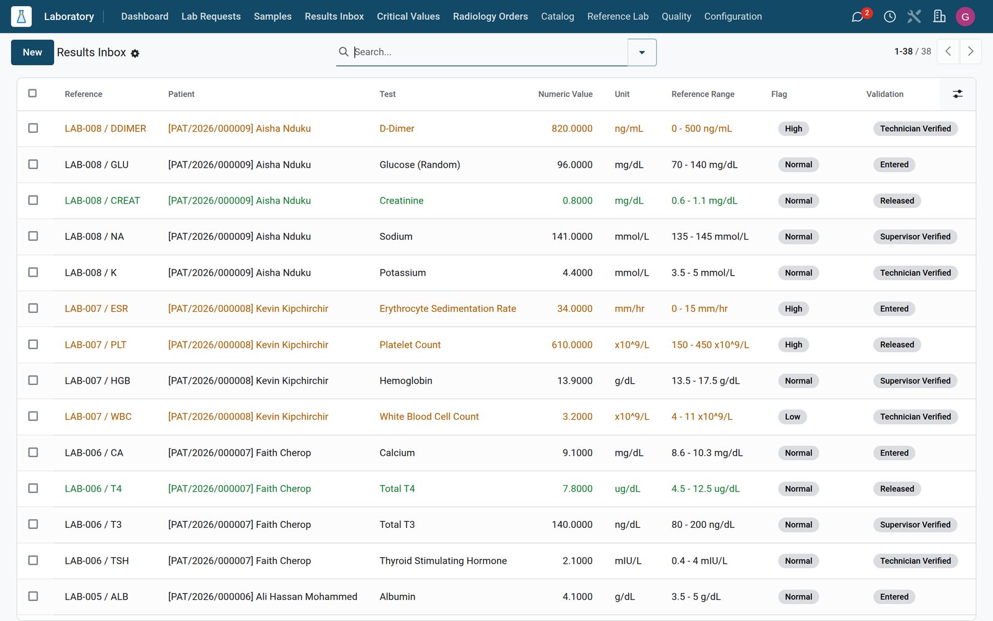Click the Low flag on WBC row
993x621 pixels.
click(x=793, y=417)
